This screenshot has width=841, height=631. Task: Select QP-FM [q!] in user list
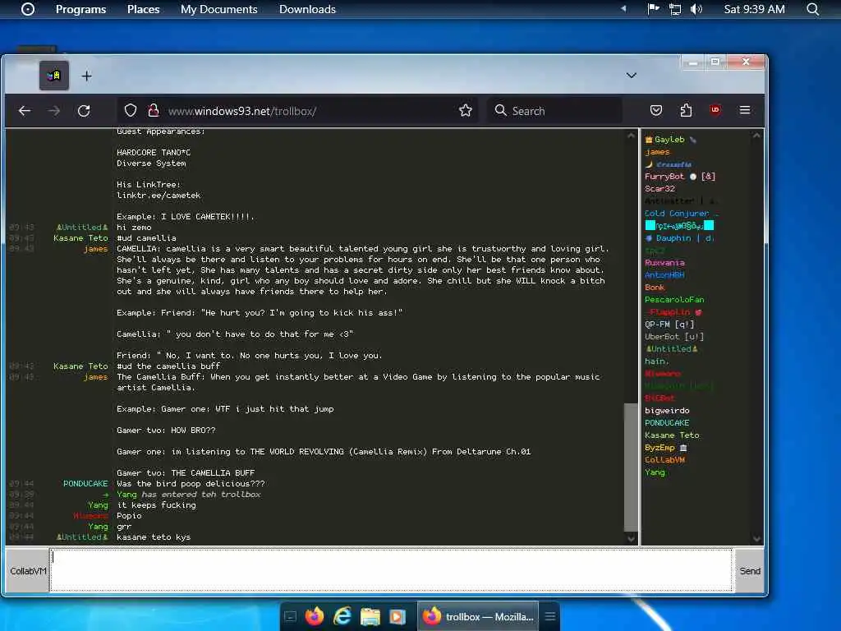pos(669,325)
